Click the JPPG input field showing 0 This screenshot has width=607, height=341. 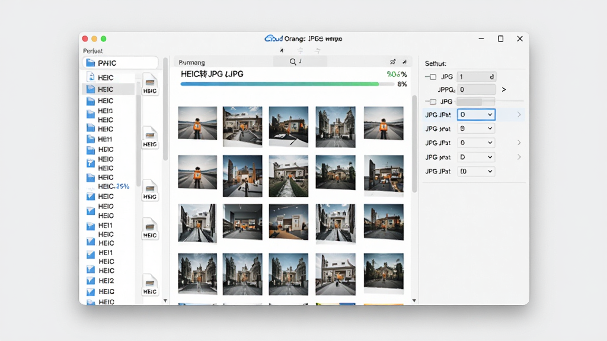pyautogui.click(x=476, y=89)
